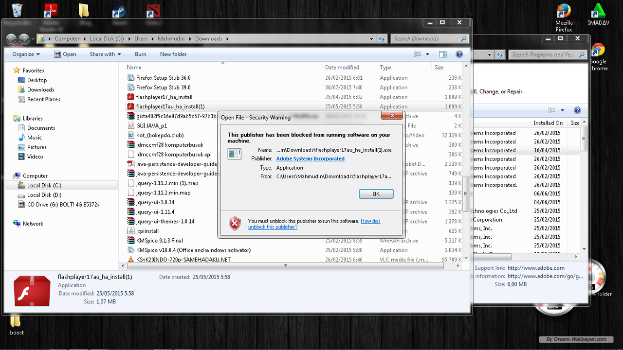Select jquery-1.11.2.min (1).map file

pos(167,183)
